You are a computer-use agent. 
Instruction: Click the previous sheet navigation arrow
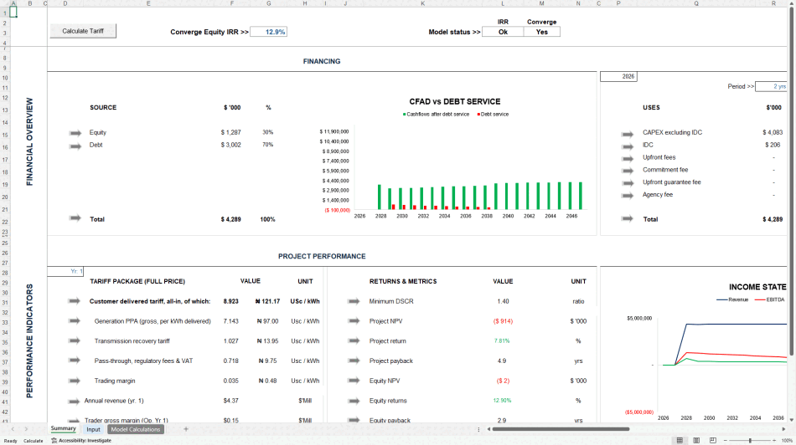13,429
